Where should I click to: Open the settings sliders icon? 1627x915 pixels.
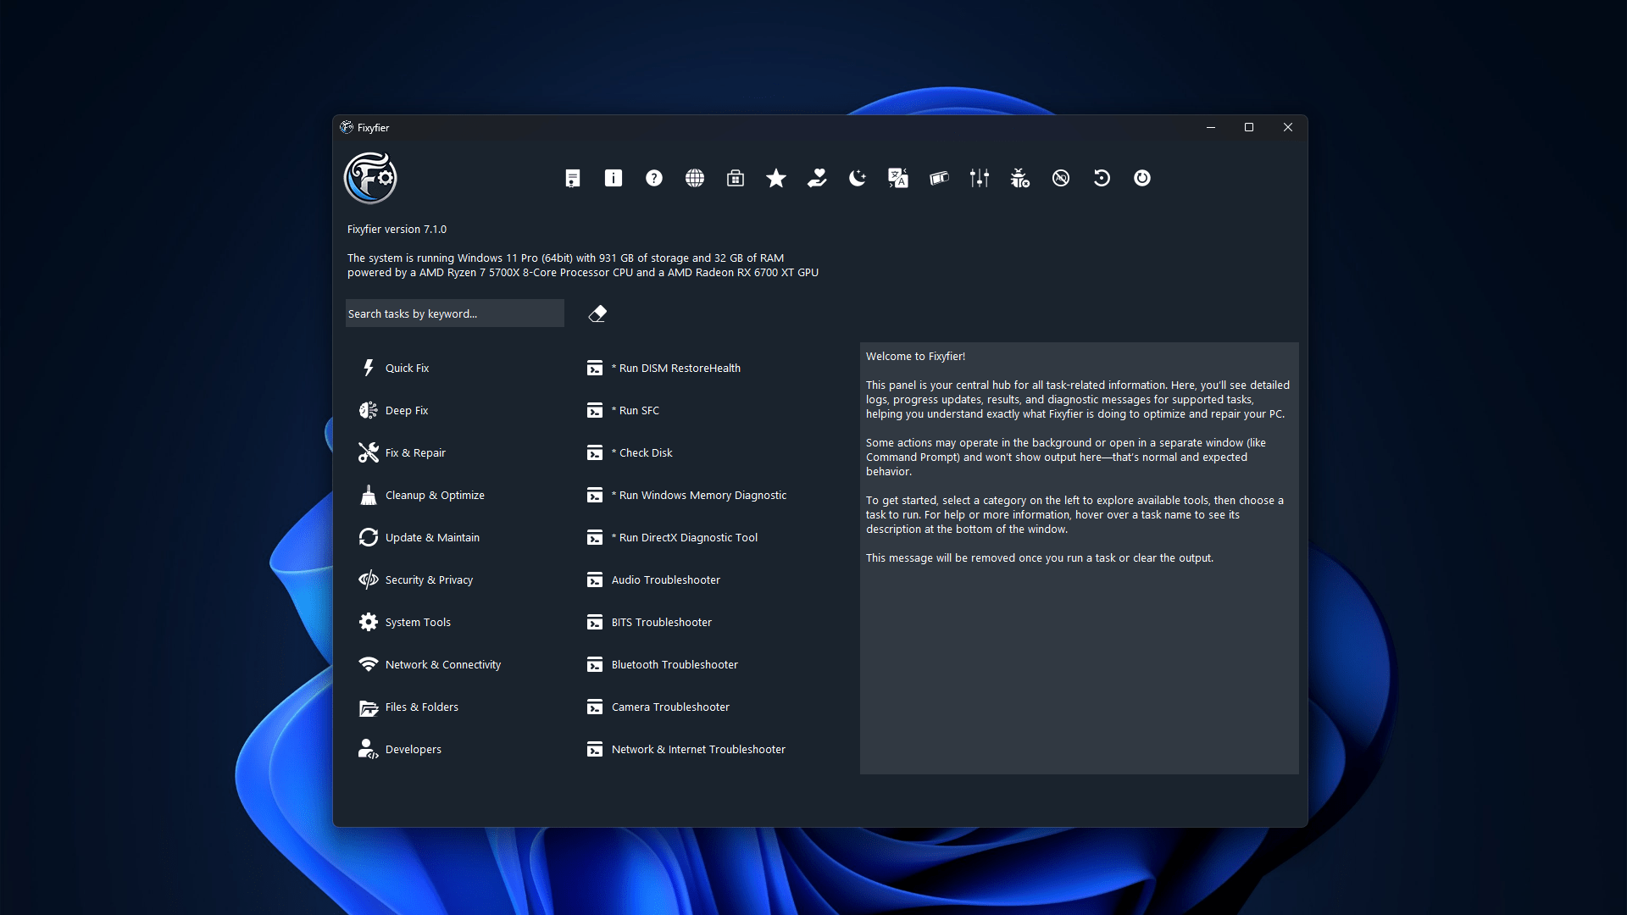point(979,178)
